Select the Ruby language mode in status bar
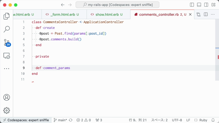This screenshot has height=123, width=219. tap(201, 120)
